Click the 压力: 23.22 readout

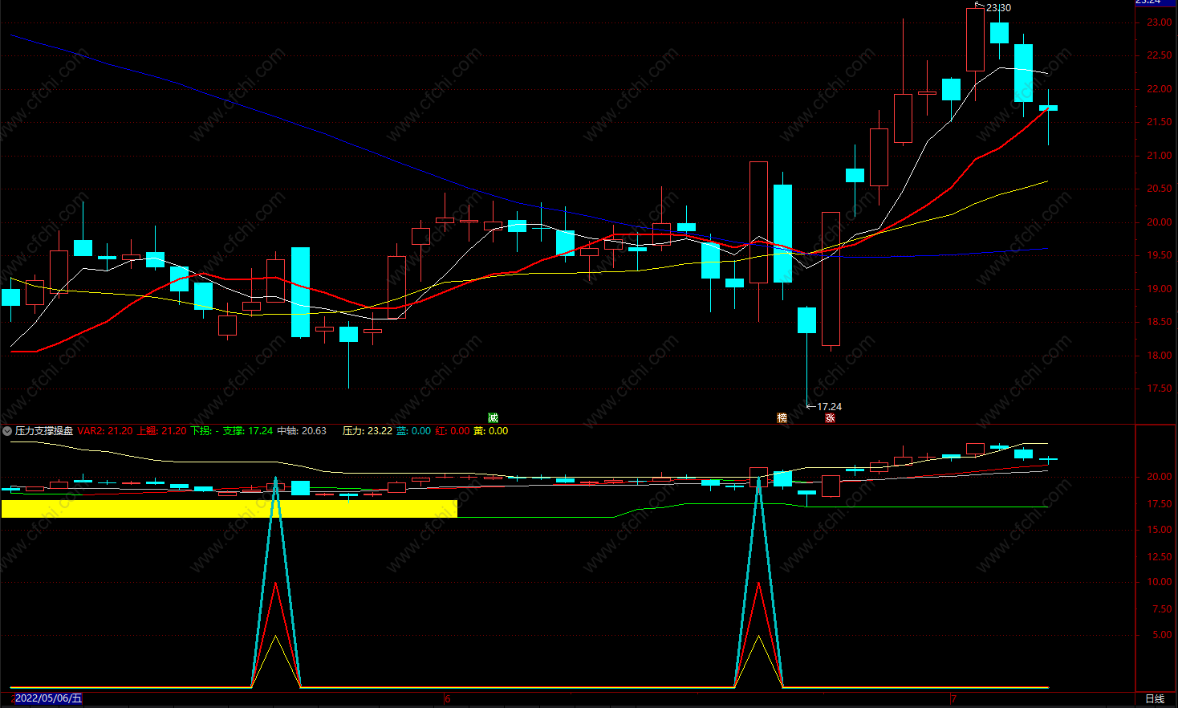click(x=368, y=431)
